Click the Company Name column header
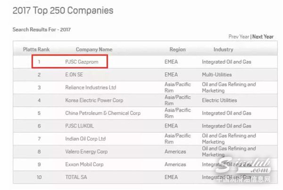 (94, 49)
